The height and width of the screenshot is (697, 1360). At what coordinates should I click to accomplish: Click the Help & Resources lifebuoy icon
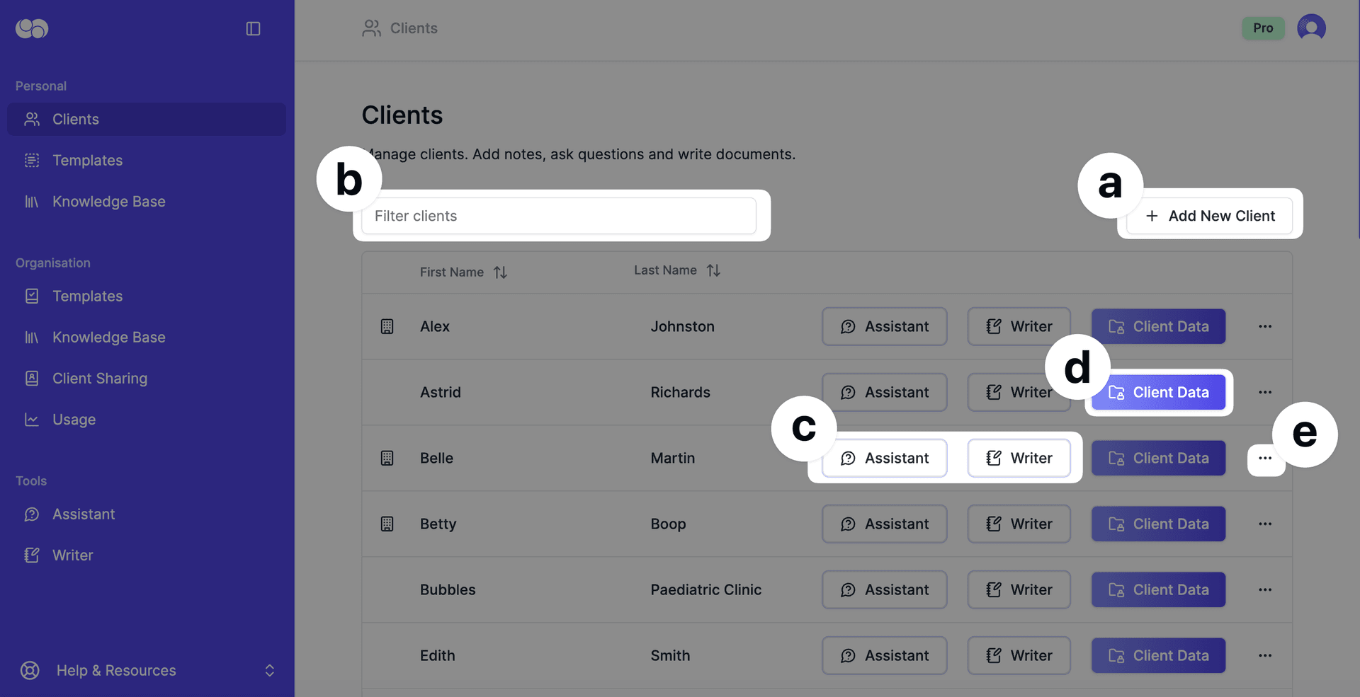29,670
